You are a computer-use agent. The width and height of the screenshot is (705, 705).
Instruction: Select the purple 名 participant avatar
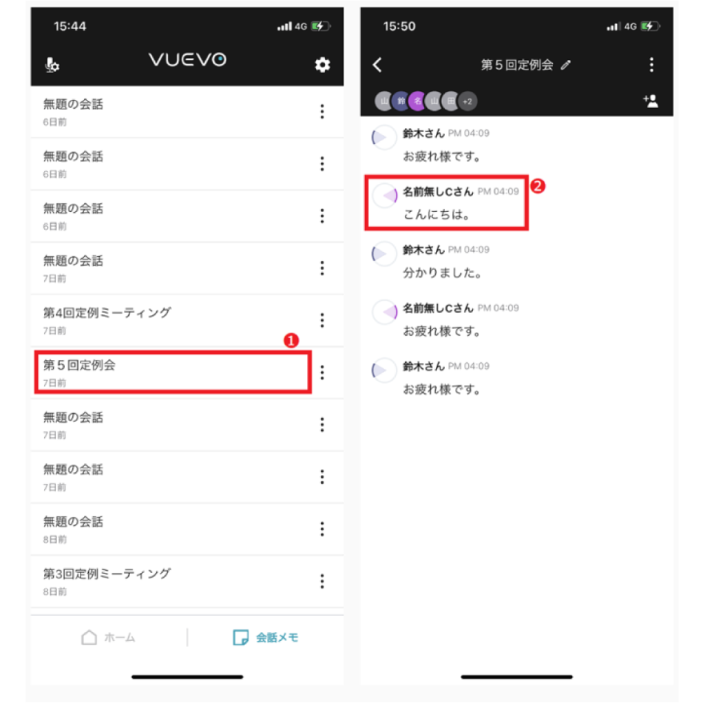[418, 101]
